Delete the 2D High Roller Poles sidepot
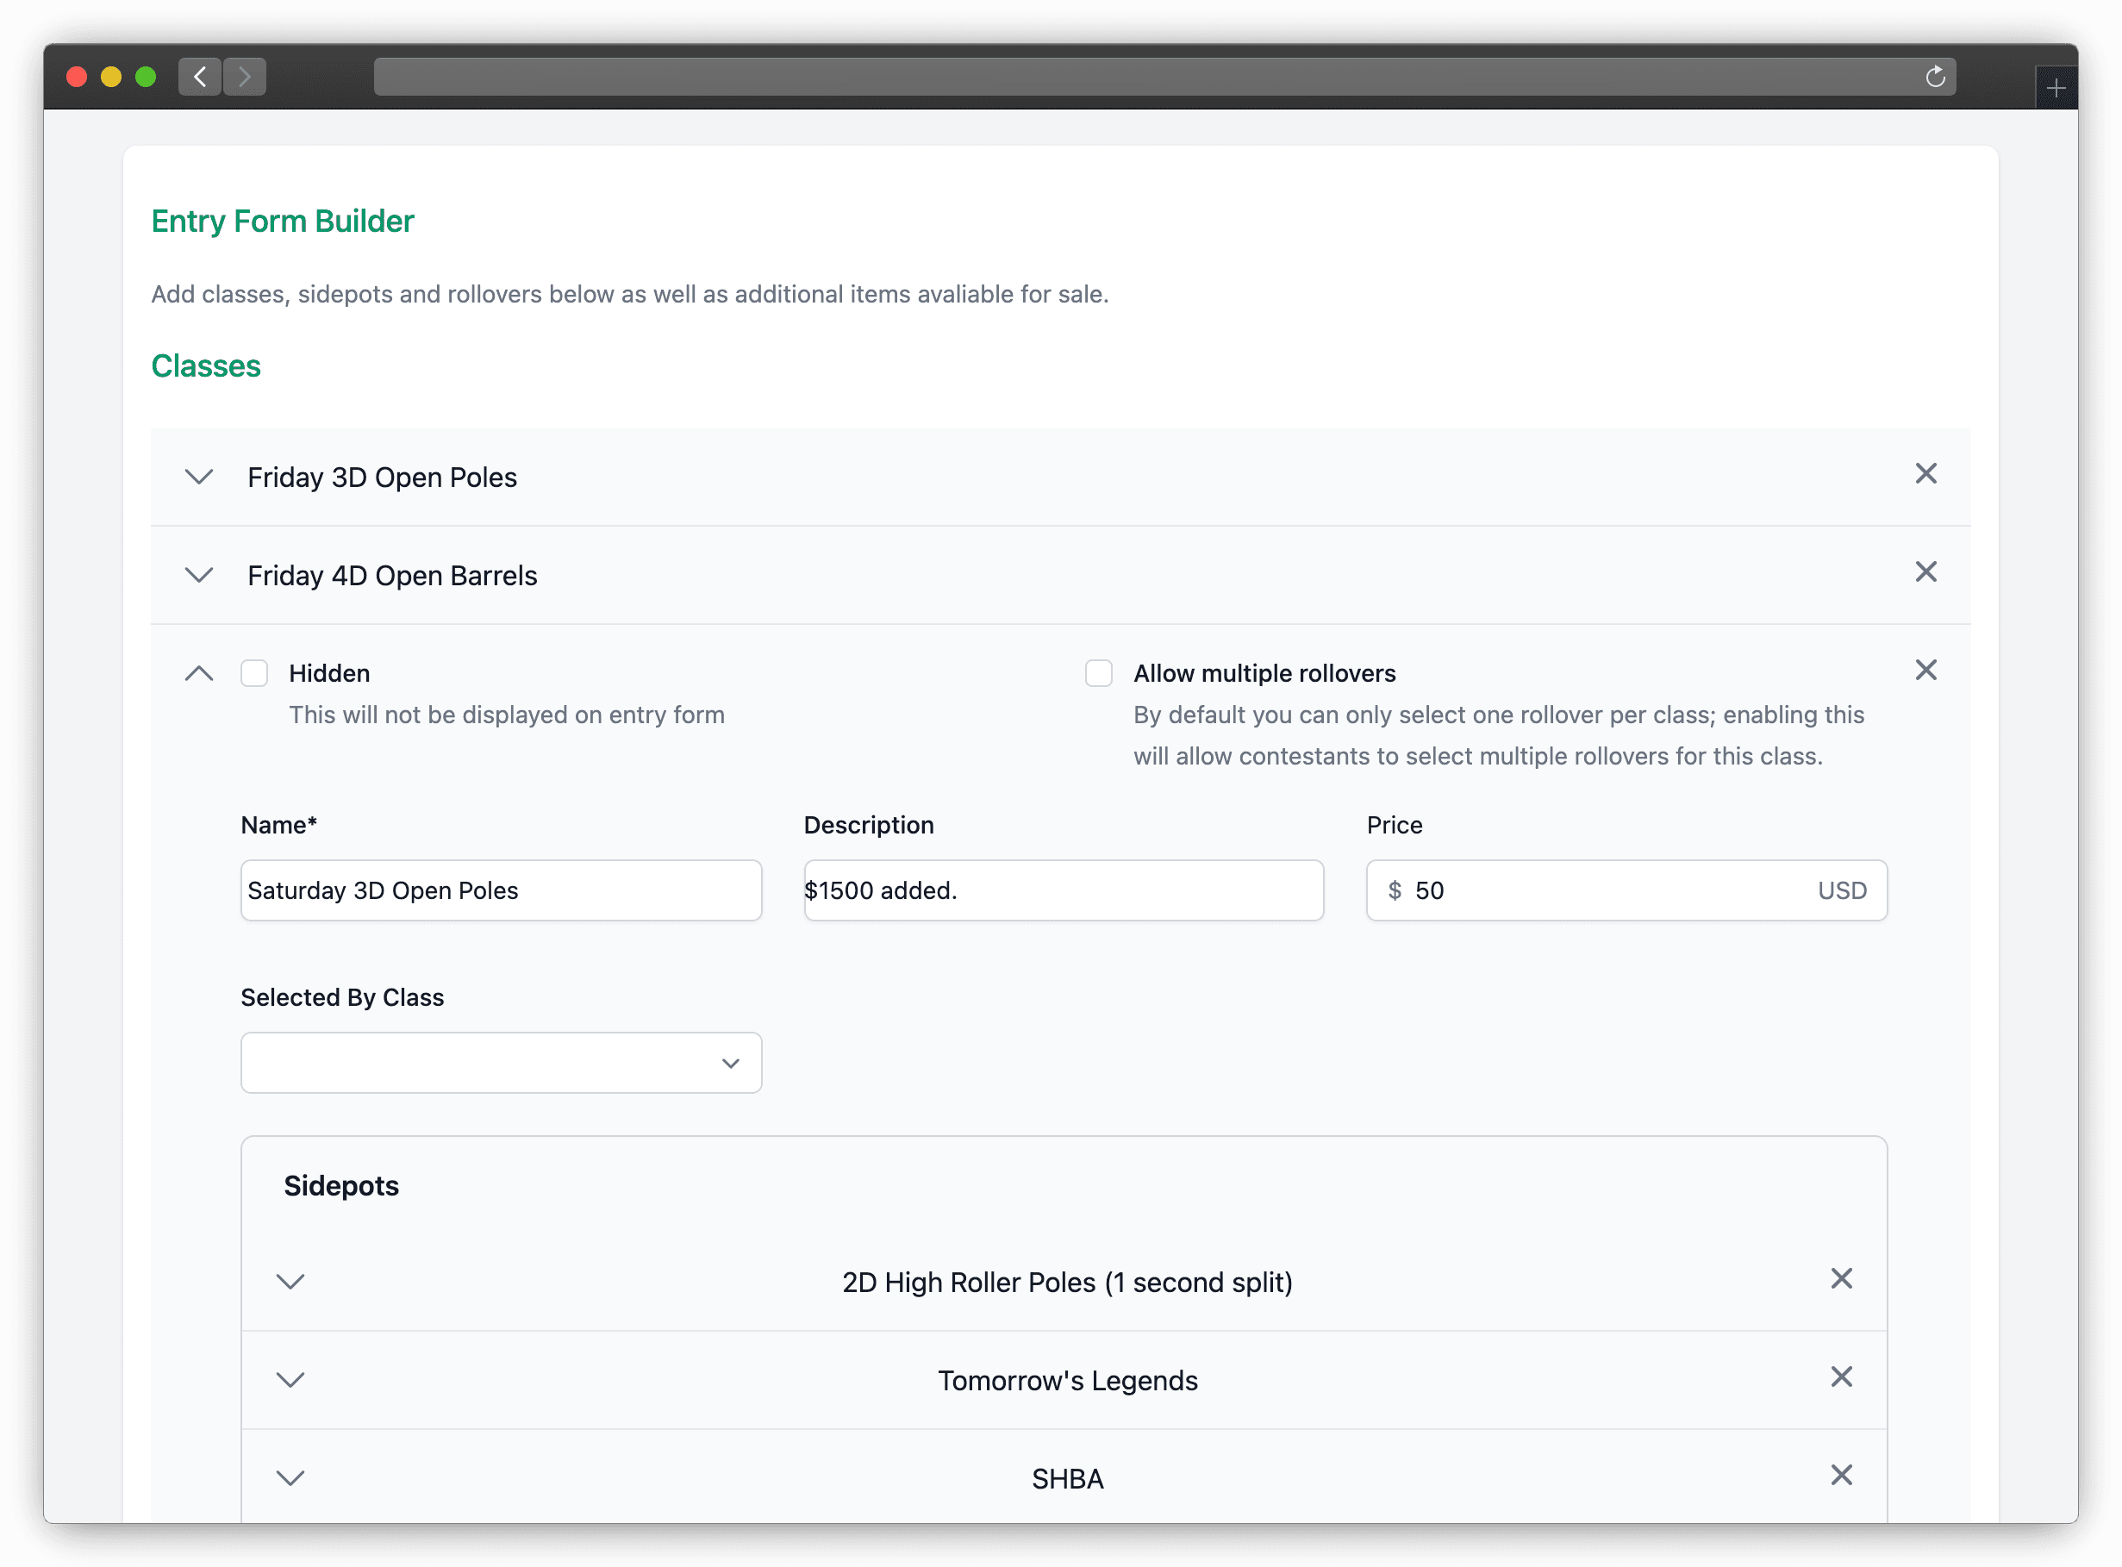The width and height of the screenshot is (2122, 1567). click(1840, 1278)
